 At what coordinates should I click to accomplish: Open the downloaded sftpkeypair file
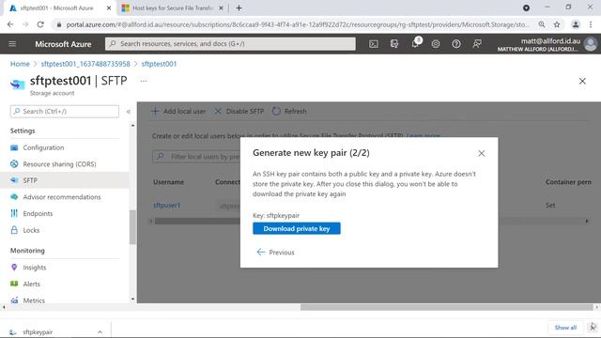click(38, 331)
